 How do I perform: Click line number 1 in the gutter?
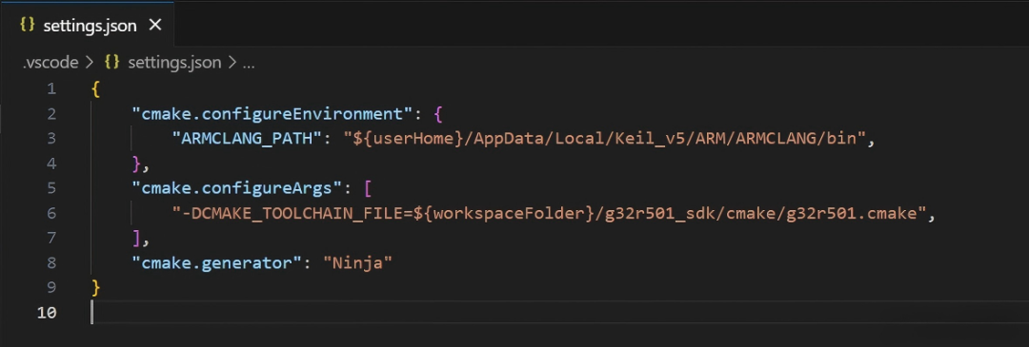51,89
